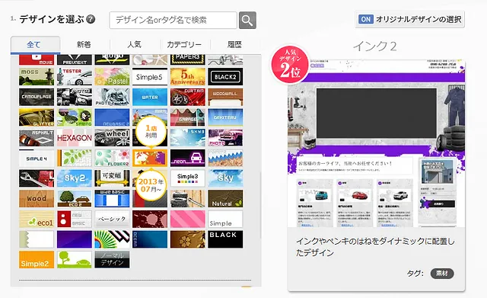The width and height of the screenshot is (487, 298).
Task: Pick the neon car design thumbnail
Action: (x=188, y=158)
